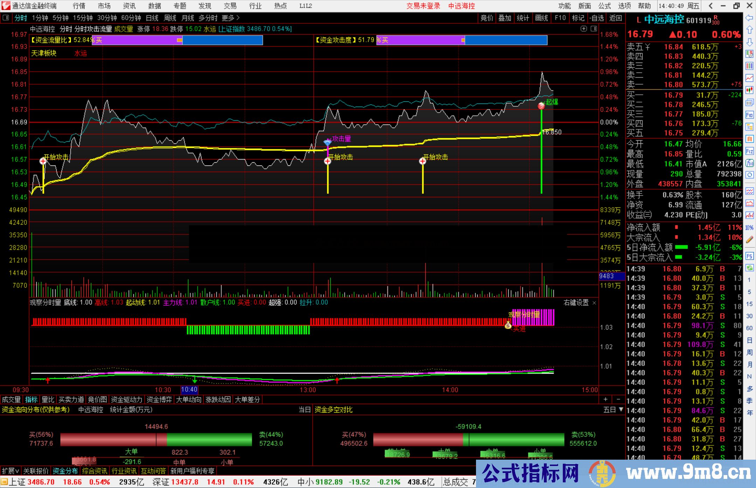Click the 画线 toolbar button

pos(541,18)
